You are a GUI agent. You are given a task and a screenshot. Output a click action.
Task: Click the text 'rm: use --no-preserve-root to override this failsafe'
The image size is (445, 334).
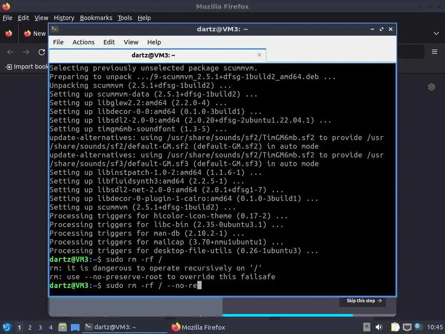pyautogui.click(x=163, y=277)
